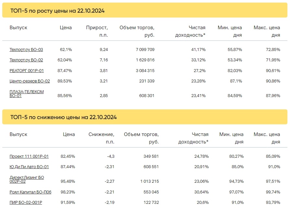The width and height of the screenshot is (290, 210).
Task: Select the growth table title banner
Action: 145,10
